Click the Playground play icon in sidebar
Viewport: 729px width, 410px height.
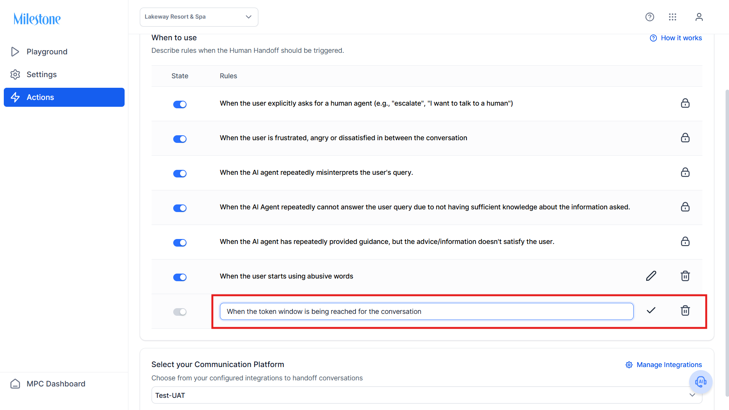15,52
